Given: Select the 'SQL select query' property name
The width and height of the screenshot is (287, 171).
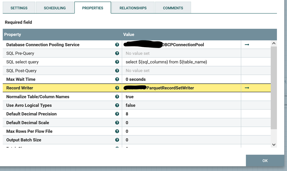Looking at the screenshot, I should pyautogui.click(x=22, y=62).
